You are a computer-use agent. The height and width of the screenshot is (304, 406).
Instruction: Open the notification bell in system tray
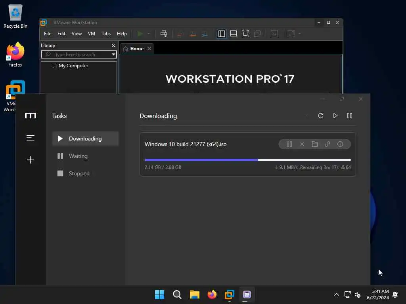(x=395, y=294)
